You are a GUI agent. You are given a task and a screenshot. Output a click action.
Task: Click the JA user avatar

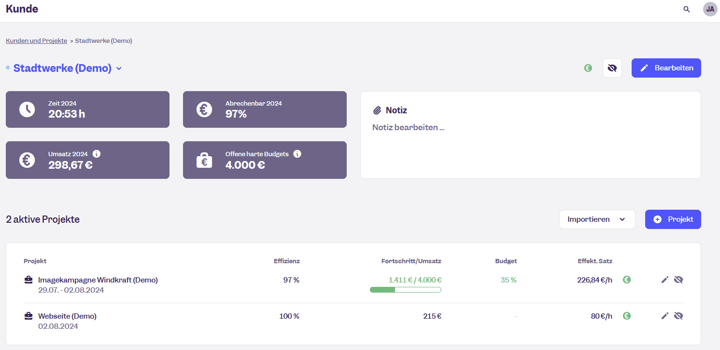tap(710, 9)
